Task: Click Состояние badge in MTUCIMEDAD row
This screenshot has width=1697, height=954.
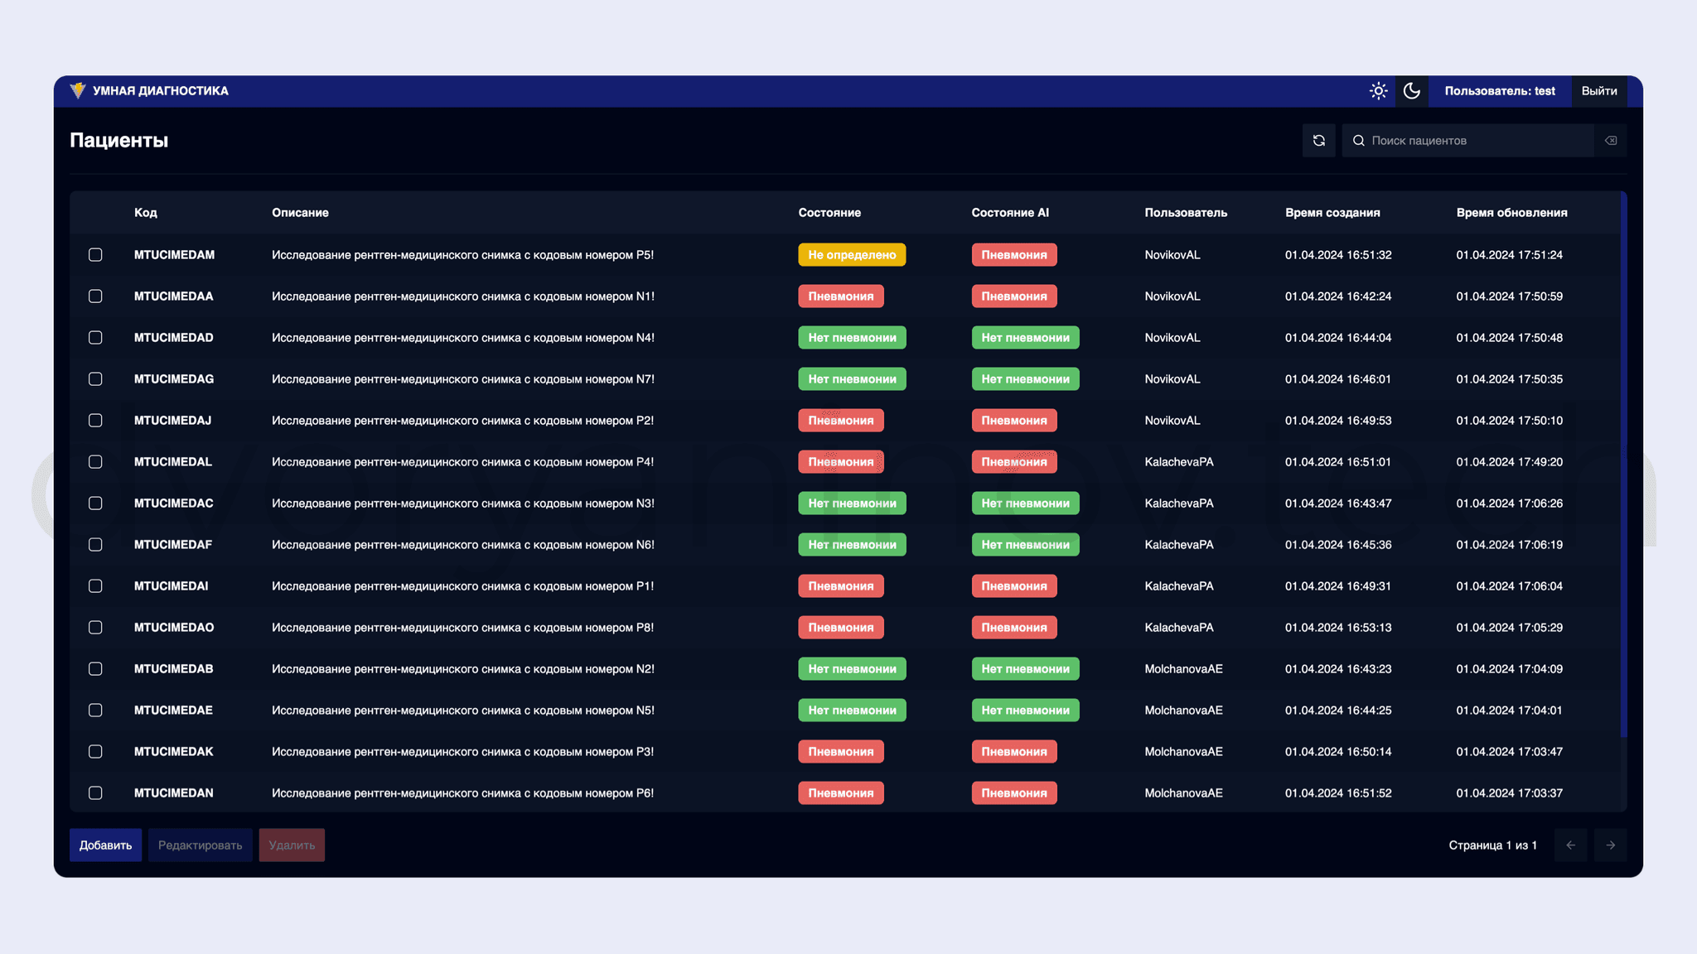Action: 852,338
